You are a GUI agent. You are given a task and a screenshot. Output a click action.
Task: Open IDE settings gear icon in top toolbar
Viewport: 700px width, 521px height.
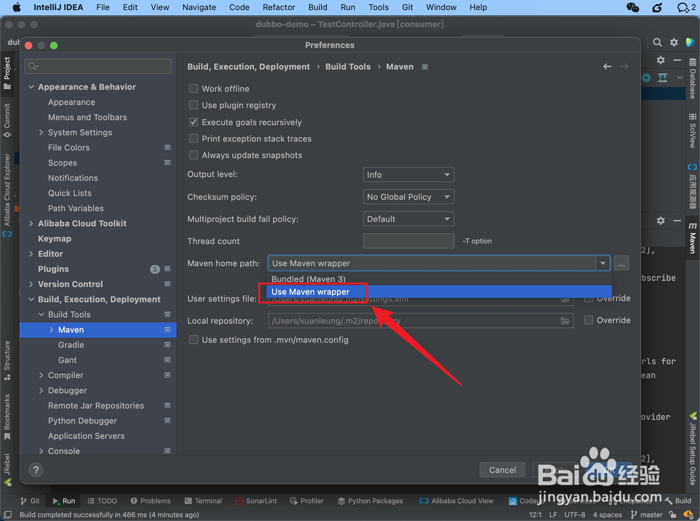pos(674,42)
